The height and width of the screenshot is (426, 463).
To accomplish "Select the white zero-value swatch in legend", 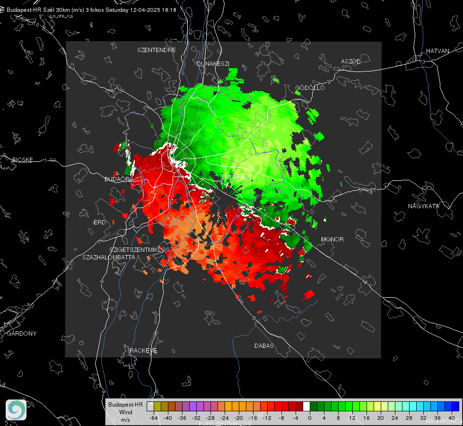I will coord(306,406).
